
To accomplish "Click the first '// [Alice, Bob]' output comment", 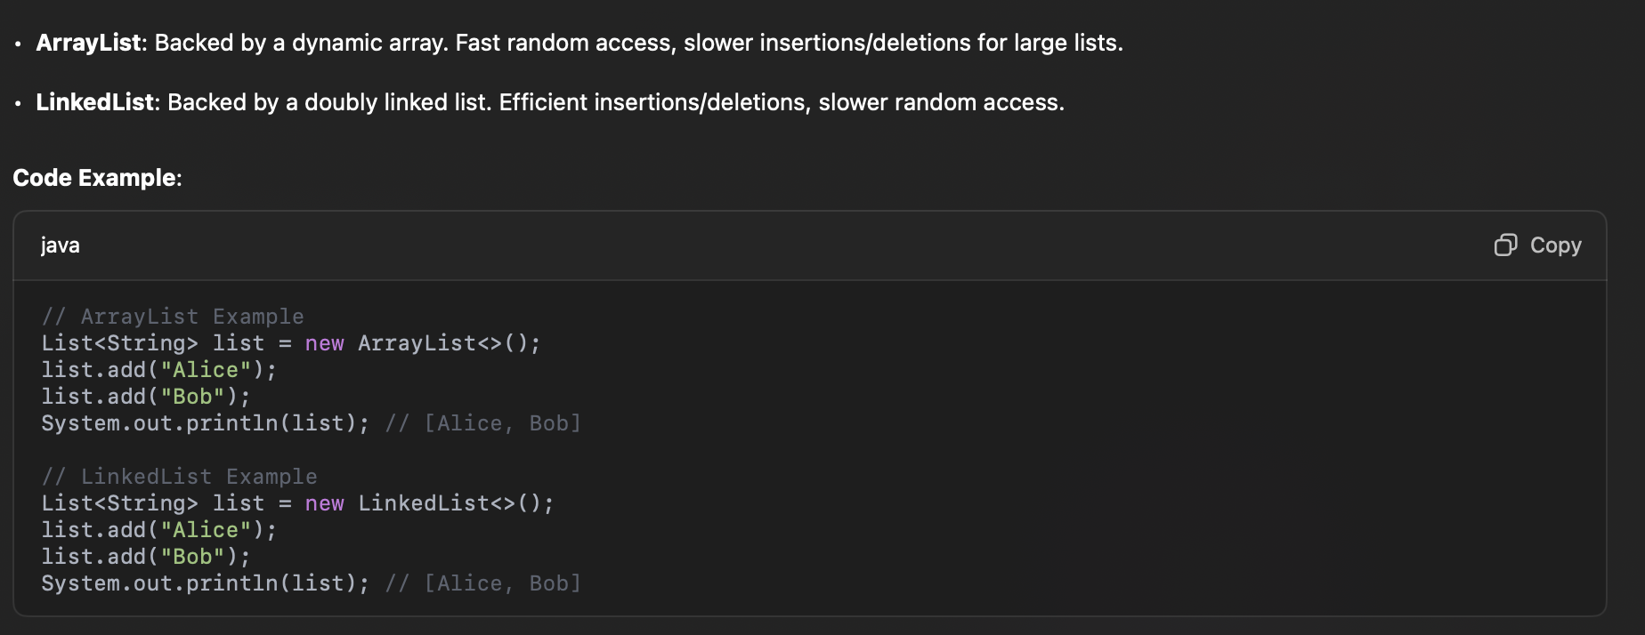I will pyautogui.click(x=483, y=423).
